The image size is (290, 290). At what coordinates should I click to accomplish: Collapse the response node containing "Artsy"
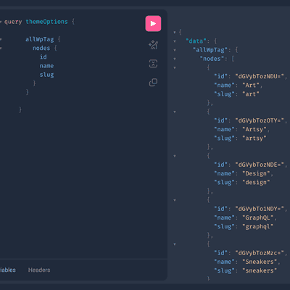[x=175, y=112]
